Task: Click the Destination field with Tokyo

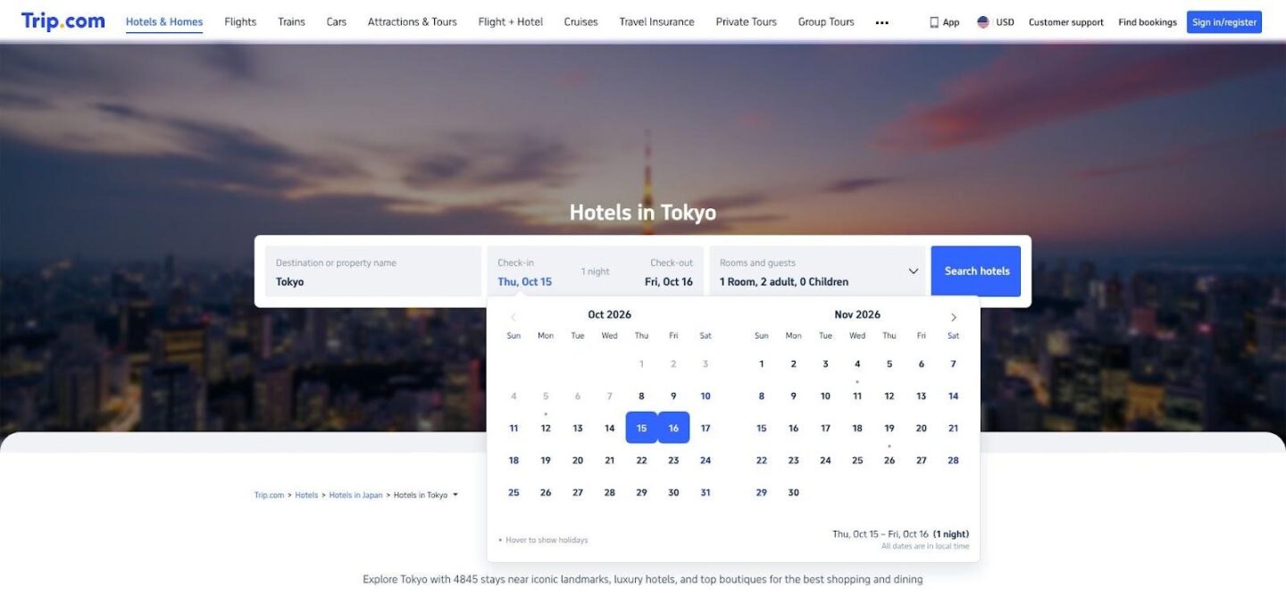Action: 373,272
